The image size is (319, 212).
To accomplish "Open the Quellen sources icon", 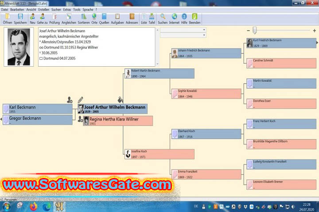I will click(104, 19).
